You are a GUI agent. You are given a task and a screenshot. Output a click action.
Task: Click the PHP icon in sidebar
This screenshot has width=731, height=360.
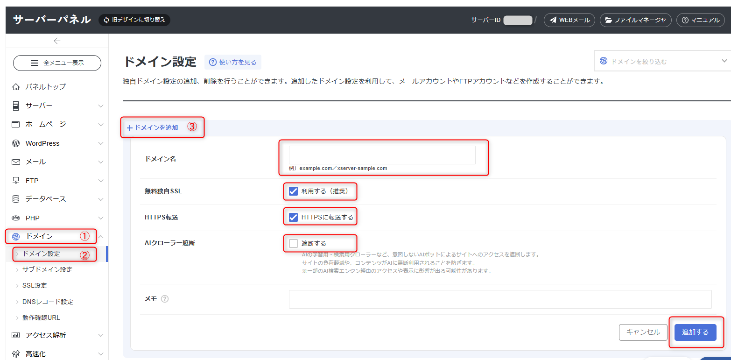[x=16, y=218]
